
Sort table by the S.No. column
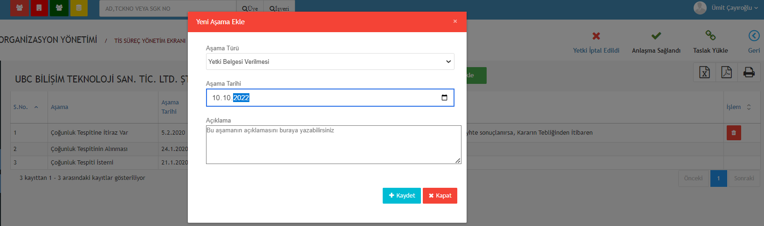click(26, 107)
